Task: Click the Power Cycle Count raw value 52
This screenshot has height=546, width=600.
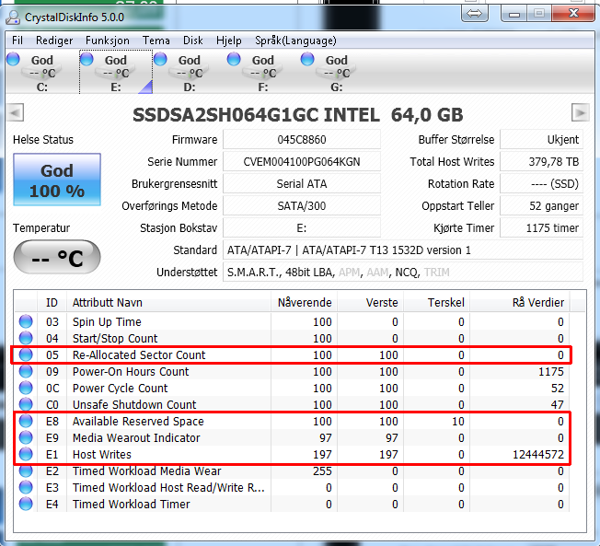Action: click(558, 389)
